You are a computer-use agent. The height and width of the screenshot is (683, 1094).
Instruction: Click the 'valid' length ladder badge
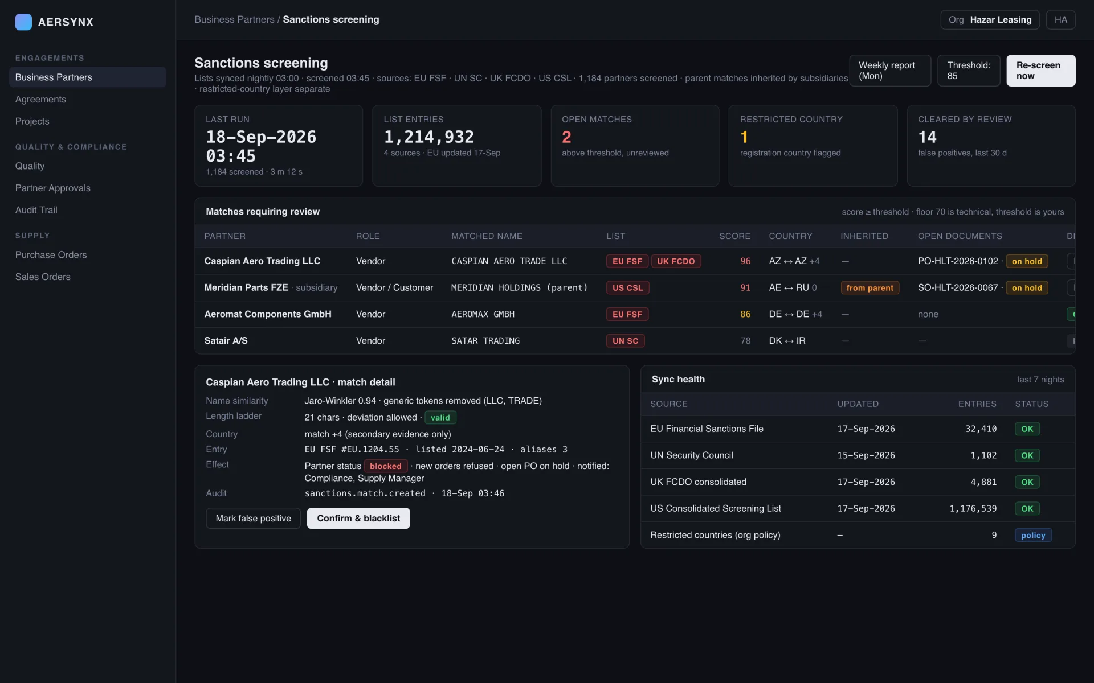tap(440, 418)
